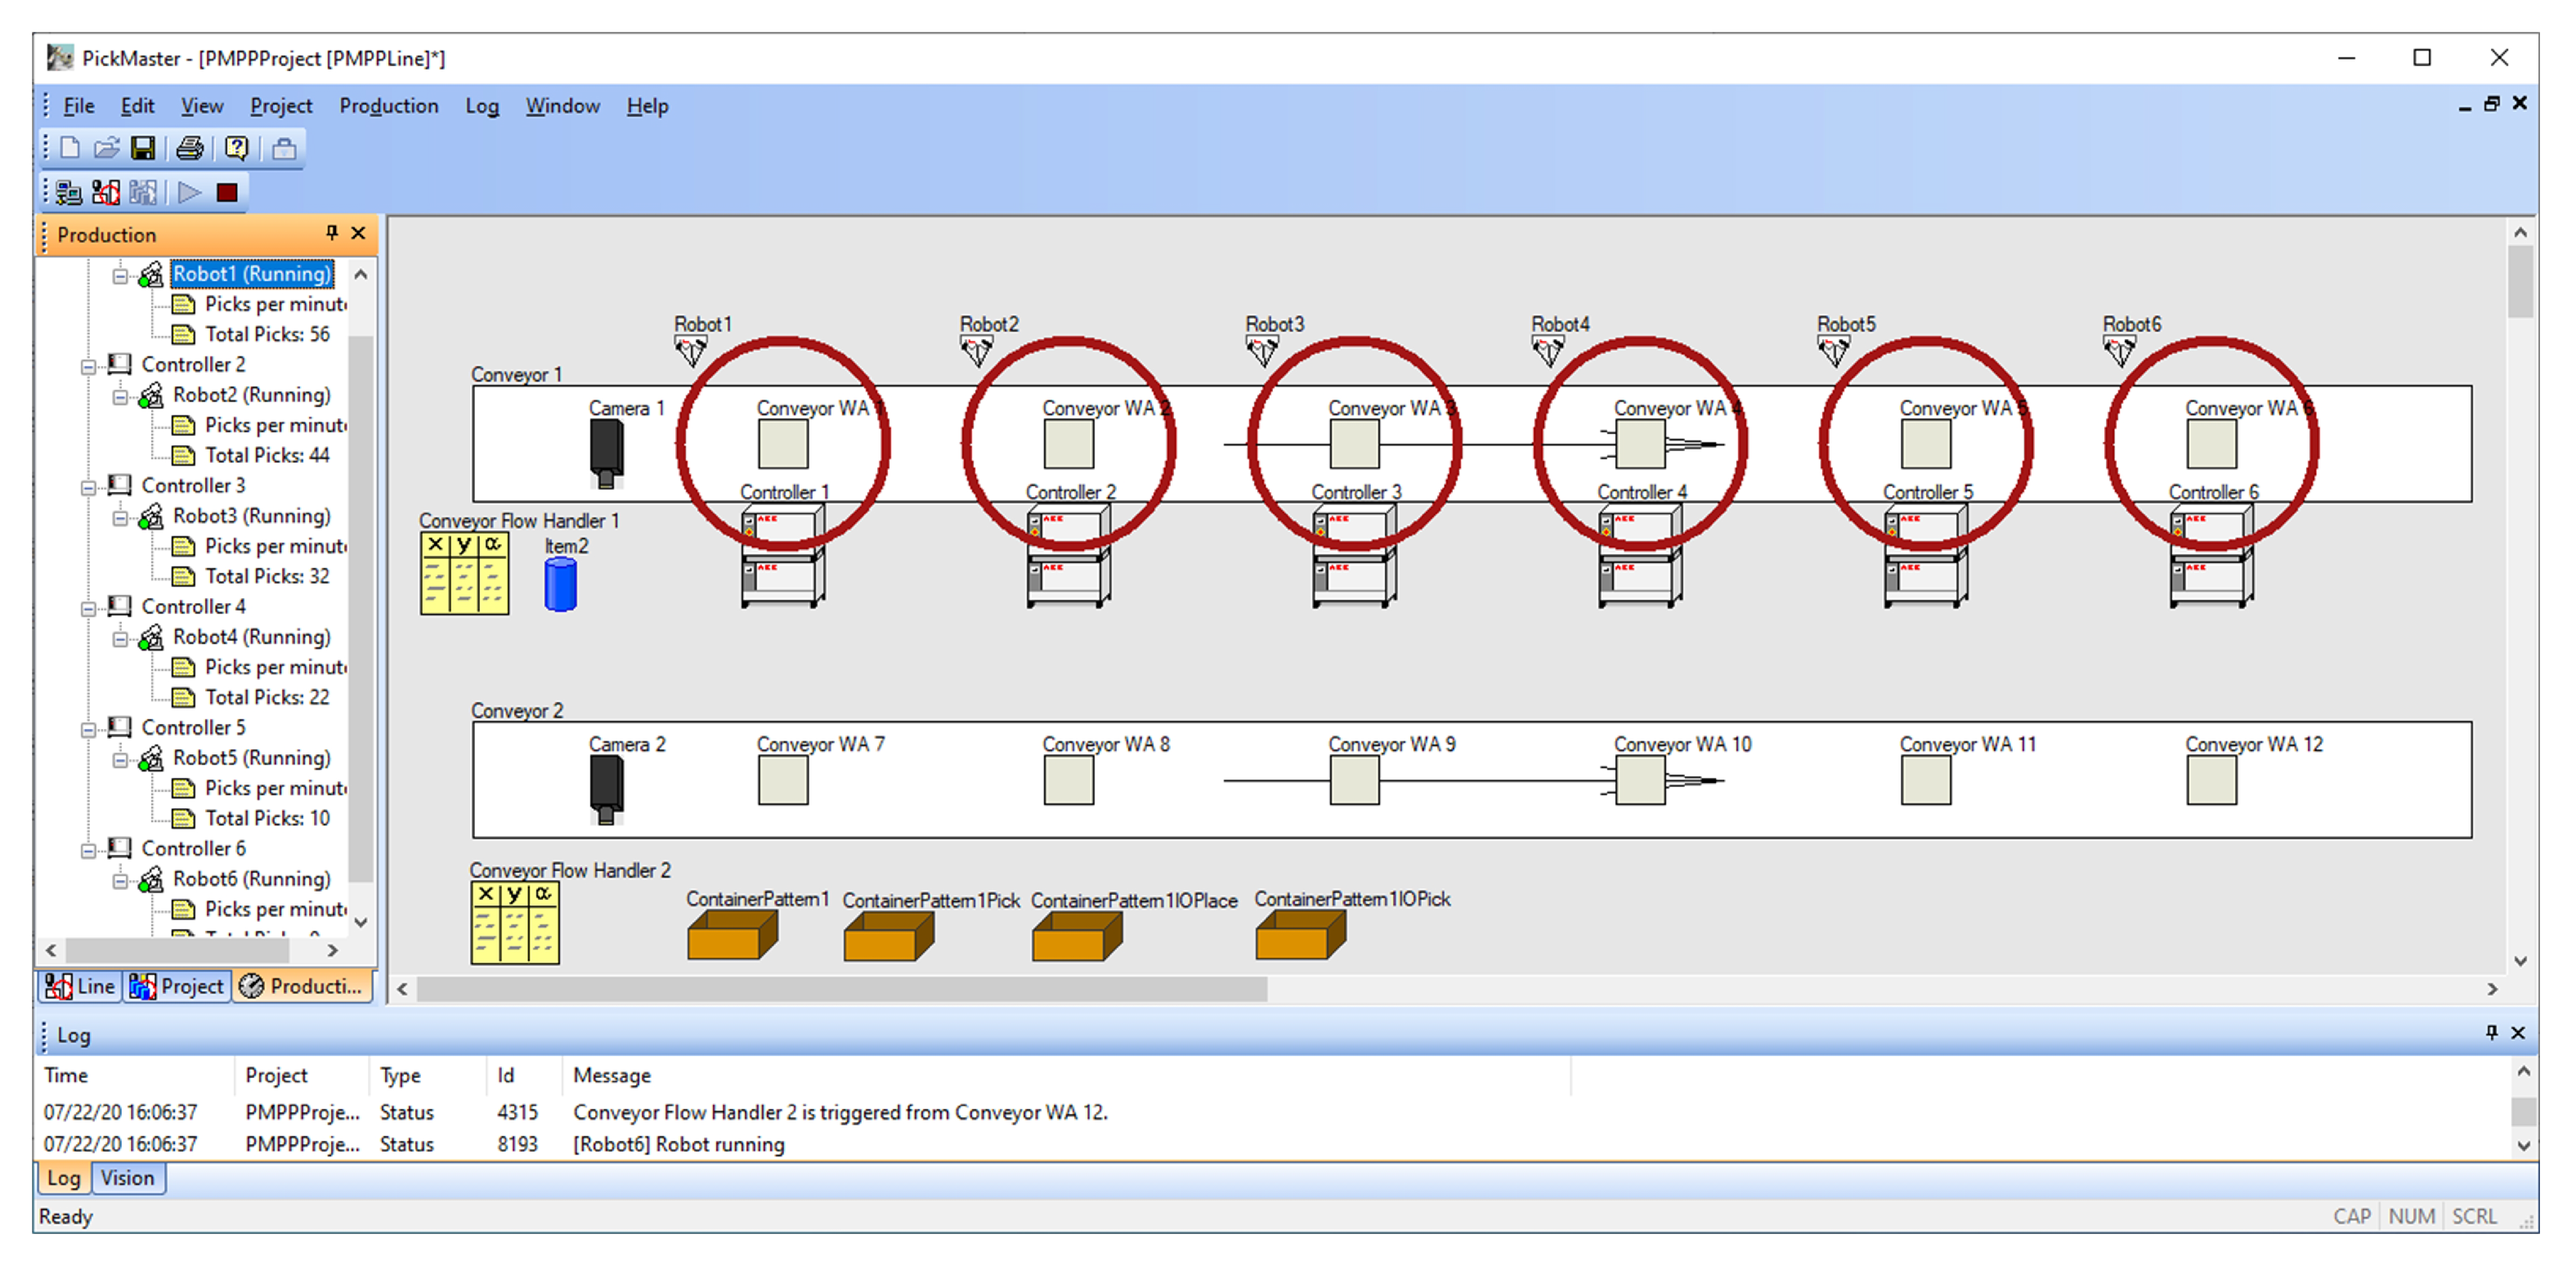
Task: Click the layout horizontal scrollbar thumb
Action: (840, 989)
